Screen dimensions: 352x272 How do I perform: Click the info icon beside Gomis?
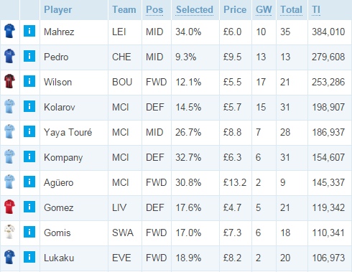29,232
